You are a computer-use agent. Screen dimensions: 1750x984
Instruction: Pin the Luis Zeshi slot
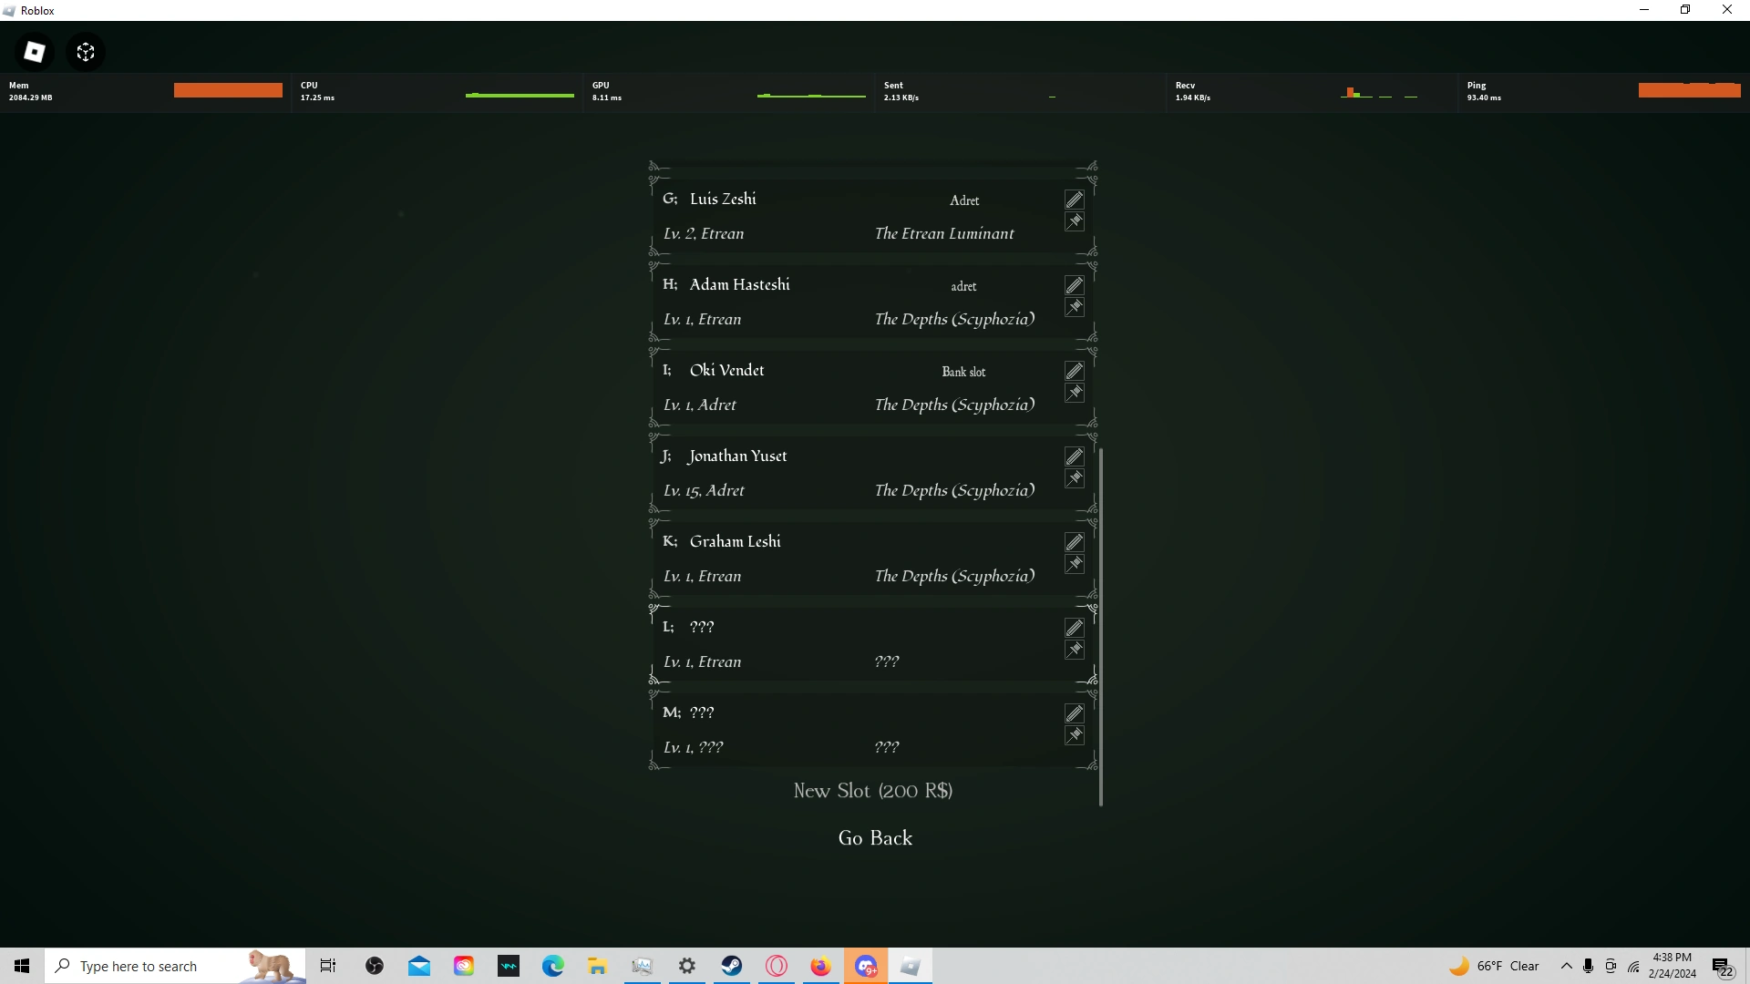tap(1075, 221)
